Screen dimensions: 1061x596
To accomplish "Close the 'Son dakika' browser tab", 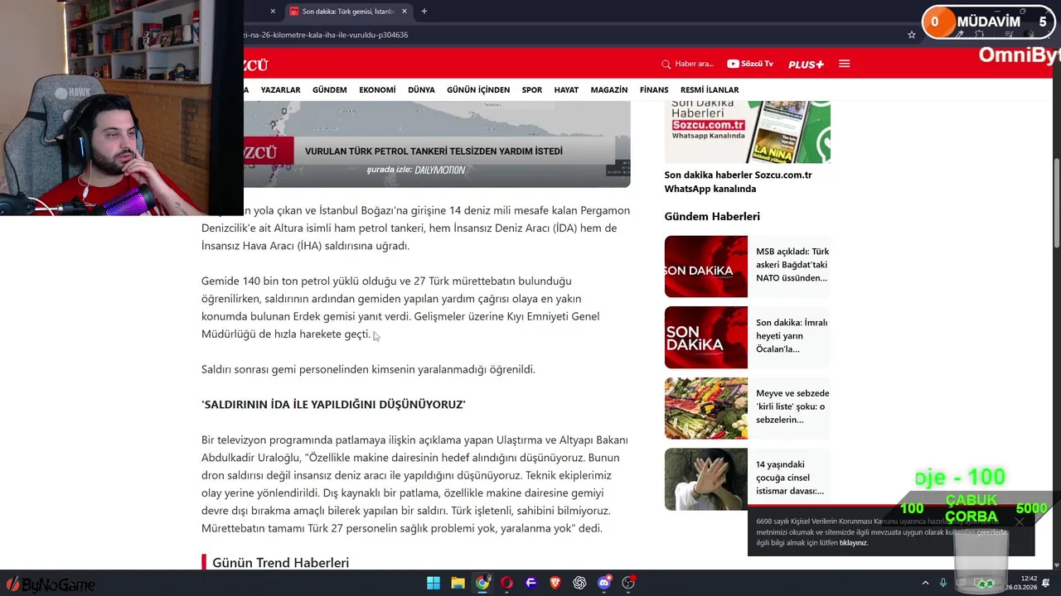I will coord(405,12).
